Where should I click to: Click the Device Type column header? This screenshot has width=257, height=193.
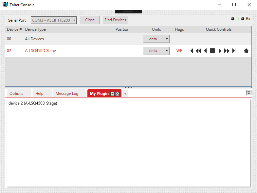[x=35, y=29]
